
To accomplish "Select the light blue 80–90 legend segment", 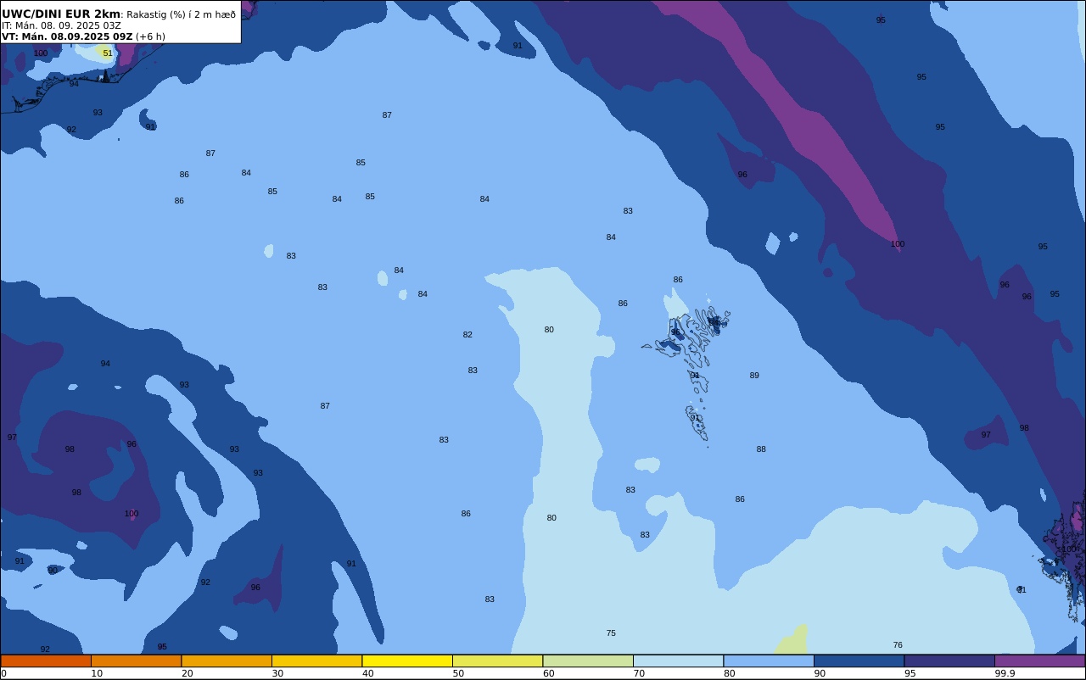I will 769,660.
